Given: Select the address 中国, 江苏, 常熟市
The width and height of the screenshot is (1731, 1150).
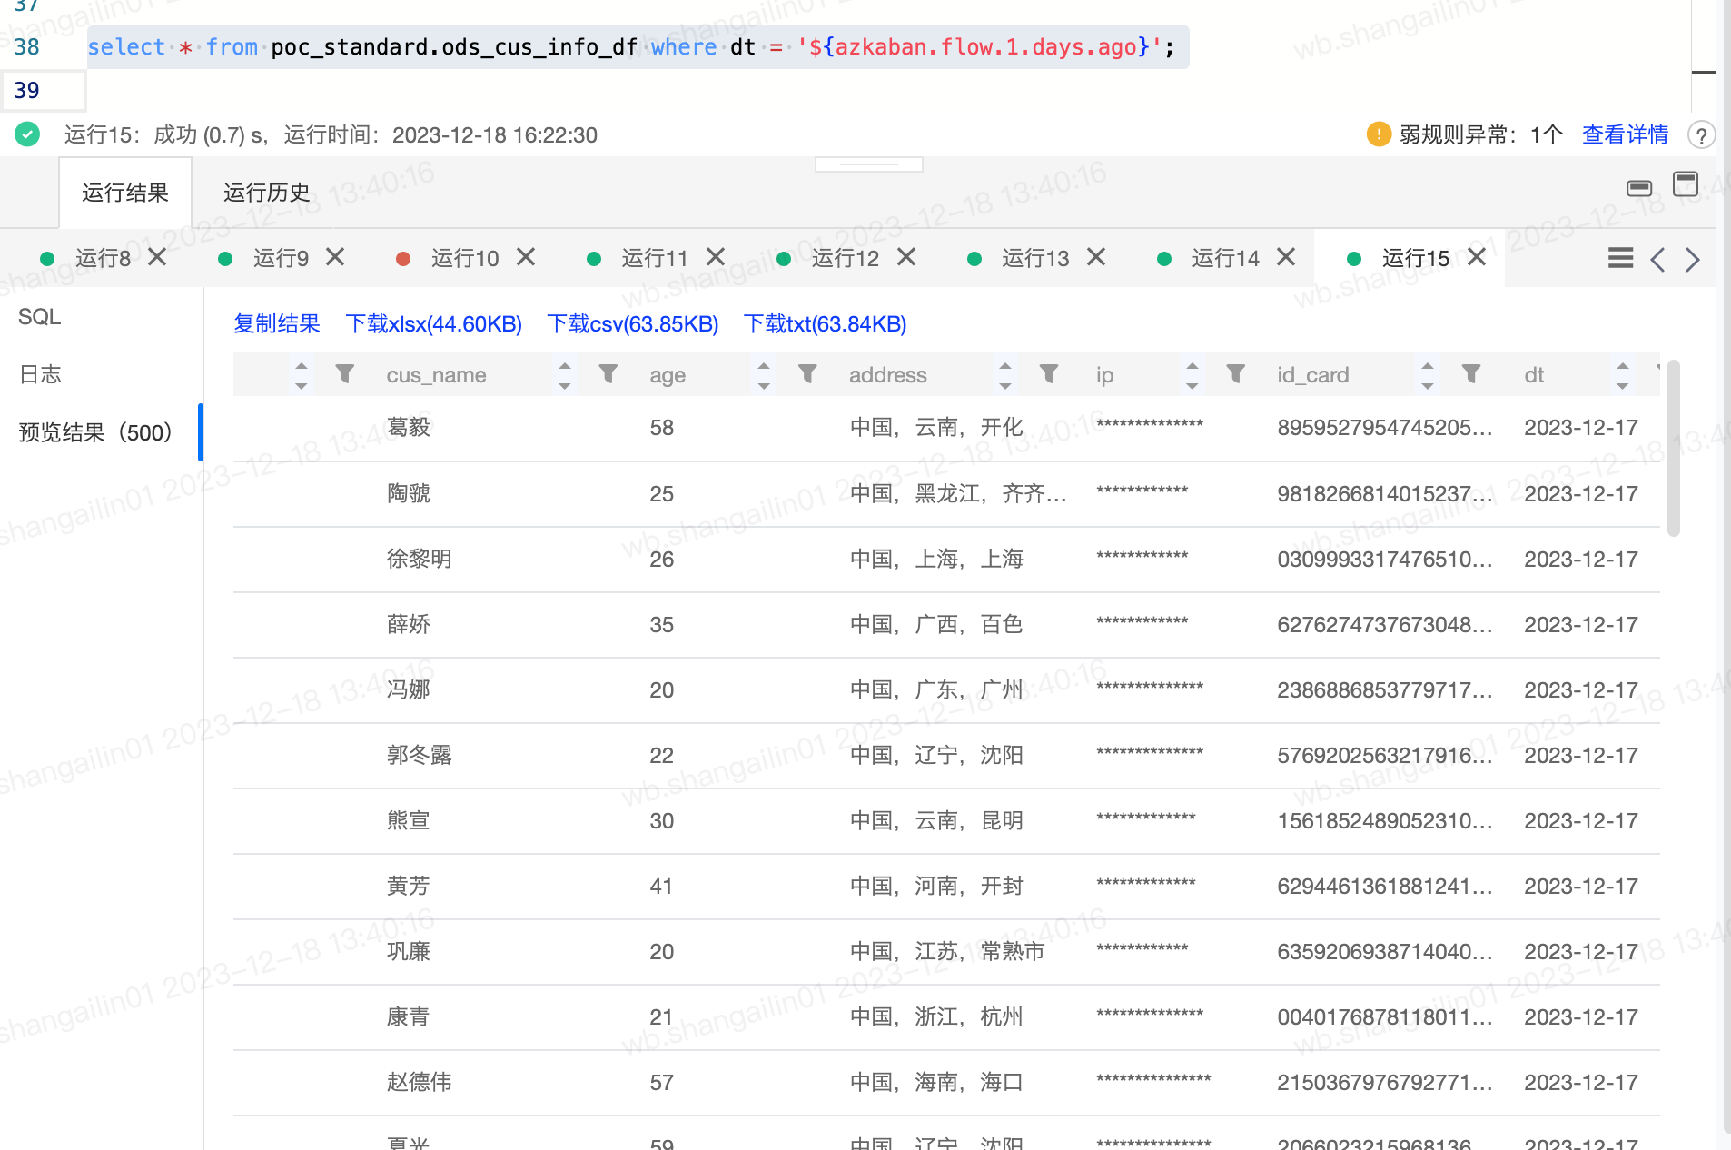Looking at the screenshot, I should click(x=947, y=952).
